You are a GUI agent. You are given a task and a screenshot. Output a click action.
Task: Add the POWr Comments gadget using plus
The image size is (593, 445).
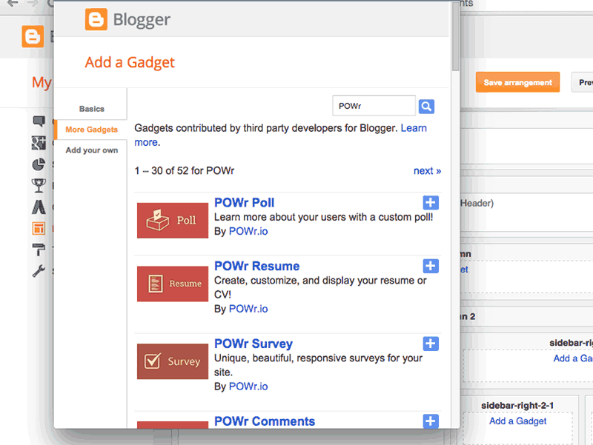click(x=431, y=421)
